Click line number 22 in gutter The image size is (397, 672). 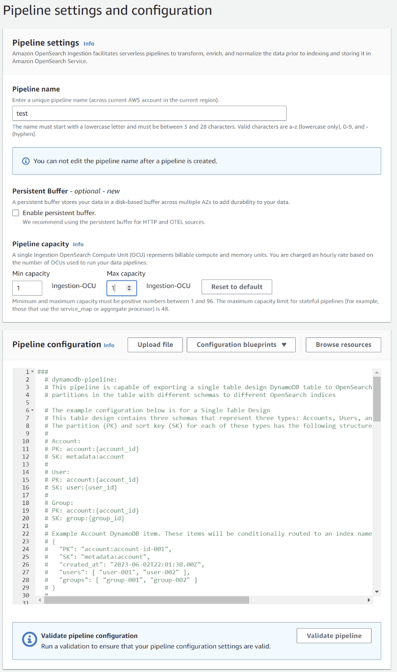pyautogui.click(x=26, y=533)
